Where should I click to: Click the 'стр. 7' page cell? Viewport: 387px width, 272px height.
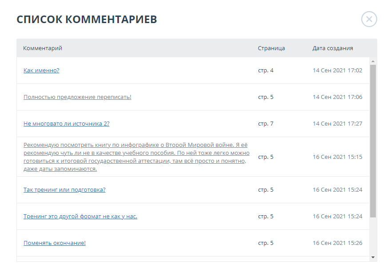(266, 124)
